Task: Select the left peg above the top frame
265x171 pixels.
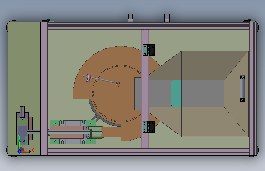Action: 131,18
